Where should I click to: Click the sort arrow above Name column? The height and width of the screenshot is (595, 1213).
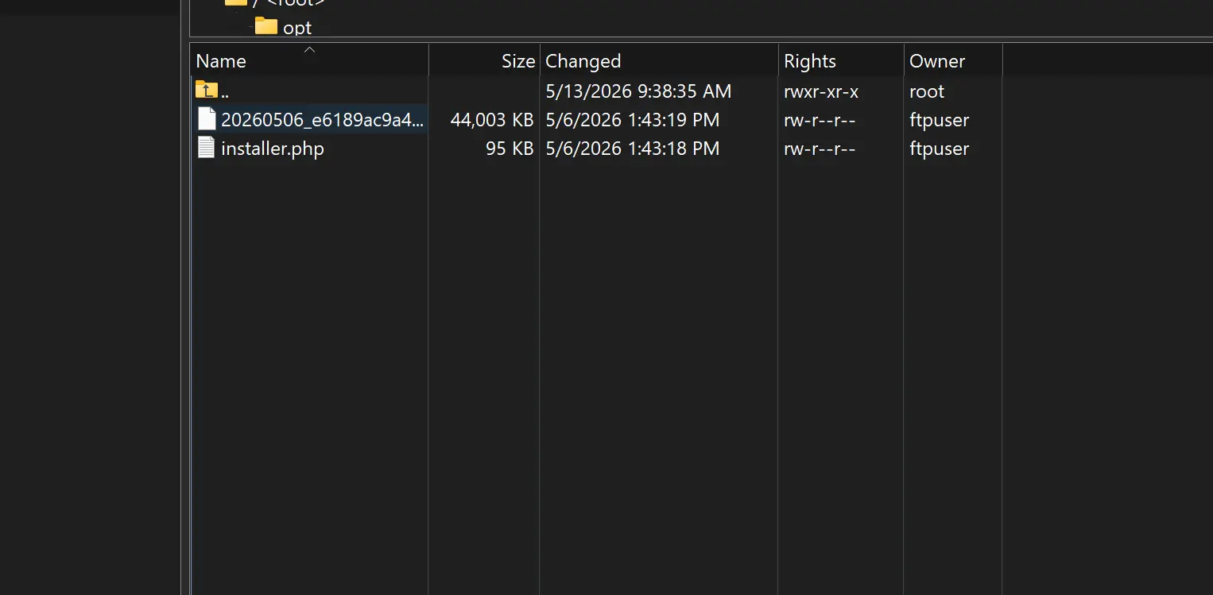click(x=310, y=49)
